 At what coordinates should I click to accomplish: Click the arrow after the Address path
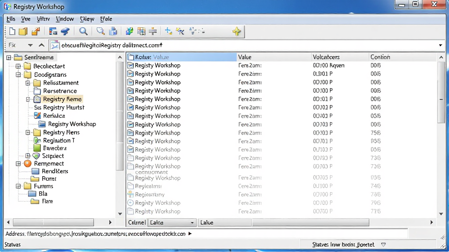click(x=190, y=234)
